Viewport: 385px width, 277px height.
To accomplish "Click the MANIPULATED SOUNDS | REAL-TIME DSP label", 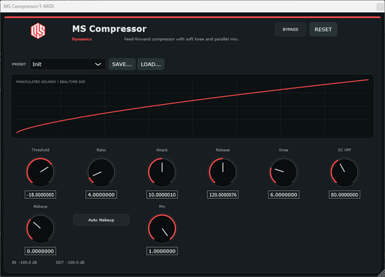I will [x=51, y=82].
